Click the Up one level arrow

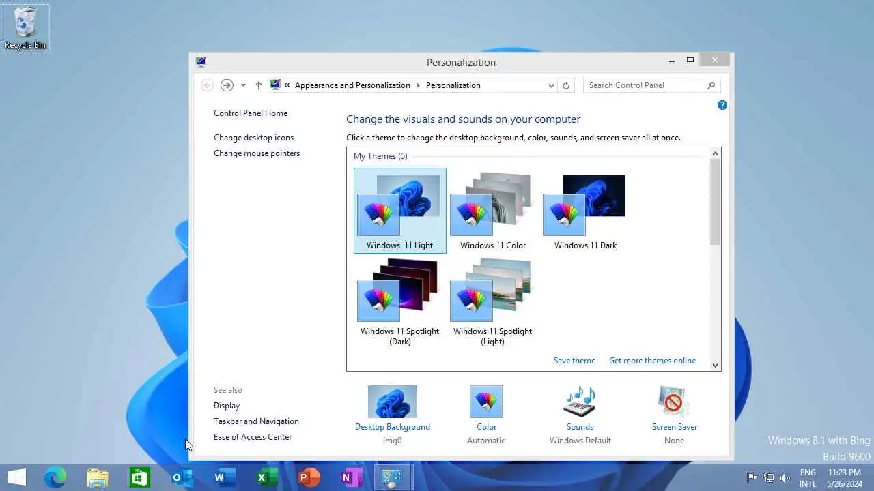(x=258, y=85)
